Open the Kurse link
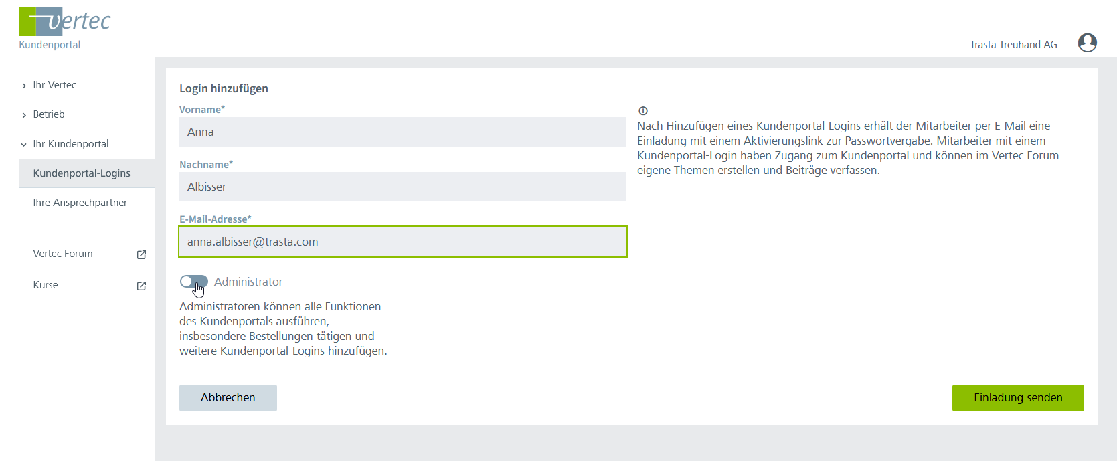The image size is (1117, 461). tap(46, 285)
